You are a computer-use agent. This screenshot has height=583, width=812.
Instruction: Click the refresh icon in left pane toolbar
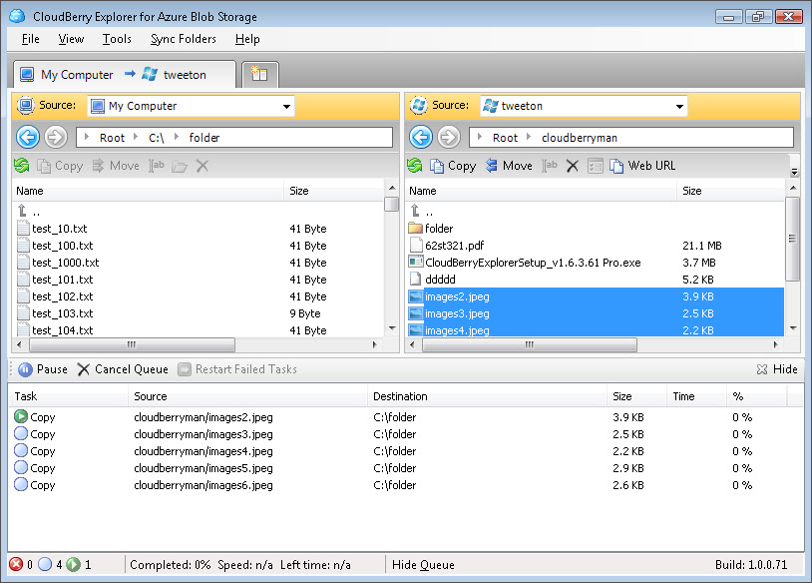[x=22, y=166]
